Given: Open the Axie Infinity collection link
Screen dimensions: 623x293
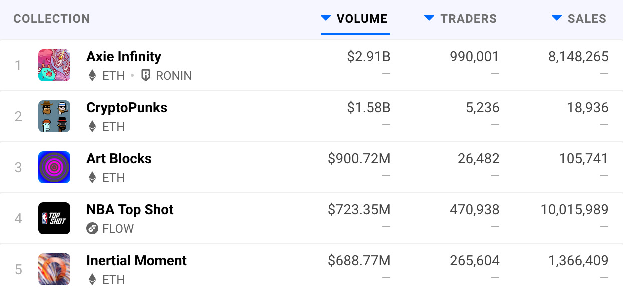Looking at the screenshot, I should pyautogui.click(x=124, y=57).
